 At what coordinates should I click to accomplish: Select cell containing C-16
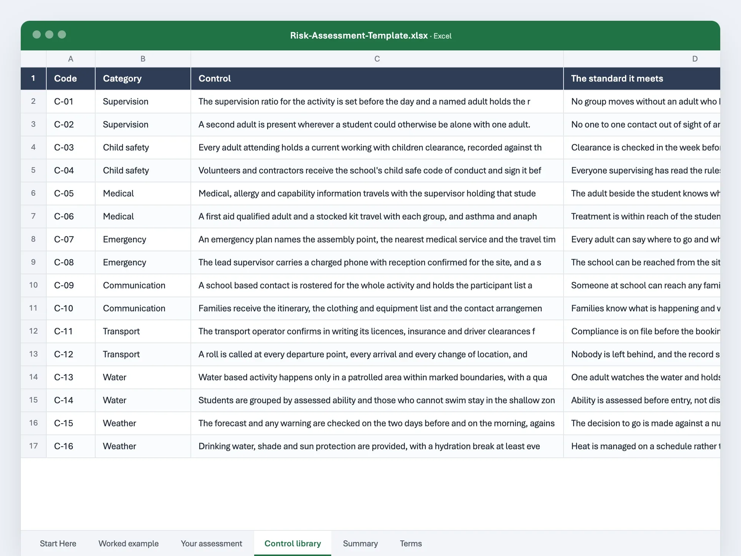point(71,446)
